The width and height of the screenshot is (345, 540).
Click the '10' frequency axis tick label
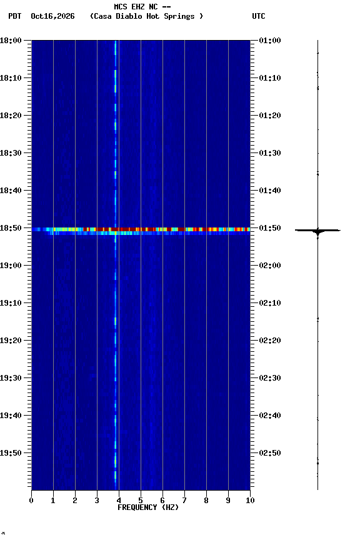250,501
